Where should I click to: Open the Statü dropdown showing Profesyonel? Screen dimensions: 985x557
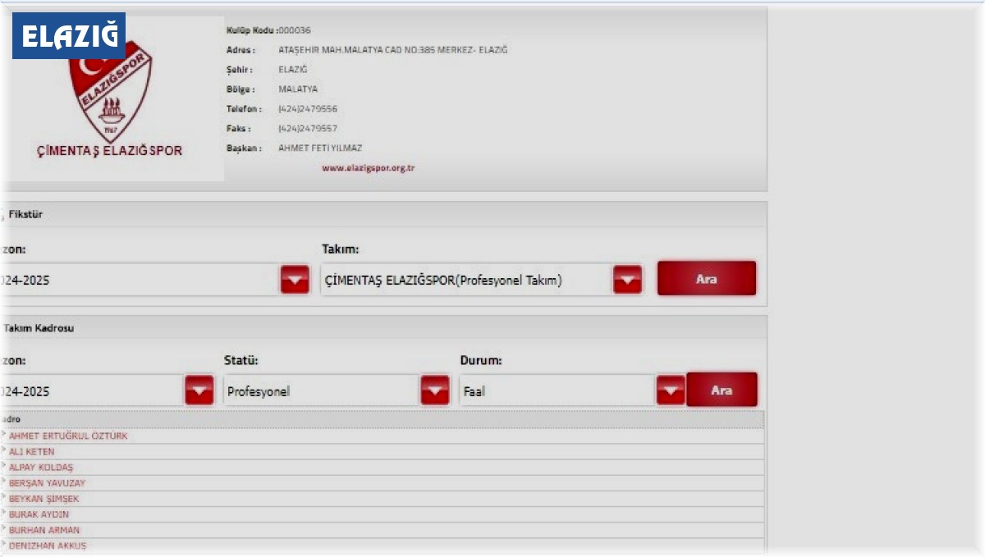click(435, 391)
